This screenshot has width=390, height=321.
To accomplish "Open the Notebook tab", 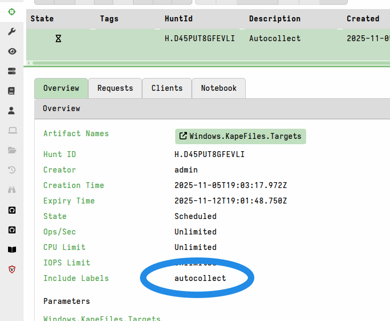I will (x=219, y=88).
